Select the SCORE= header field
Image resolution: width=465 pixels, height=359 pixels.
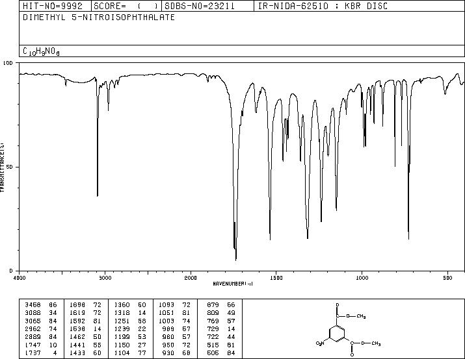(x=126, y=6)
